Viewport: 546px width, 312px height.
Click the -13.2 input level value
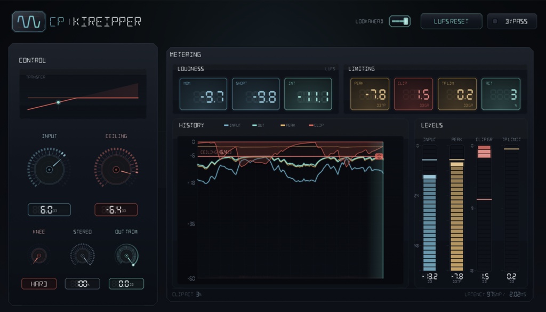[429, 277]
